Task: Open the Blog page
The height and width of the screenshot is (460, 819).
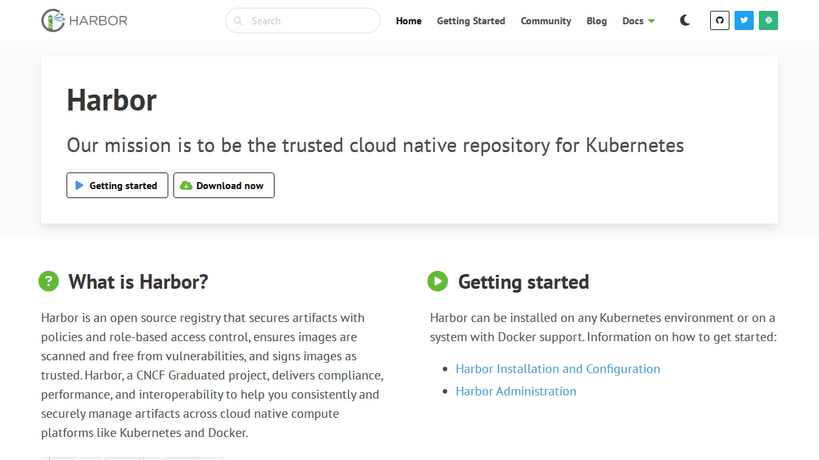Action: pos(596,21)
